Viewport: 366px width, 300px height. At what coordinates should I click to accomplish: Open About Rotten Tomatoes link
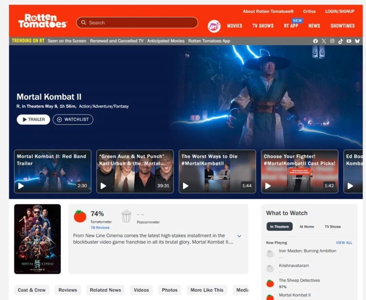click(x=268, y=11)
